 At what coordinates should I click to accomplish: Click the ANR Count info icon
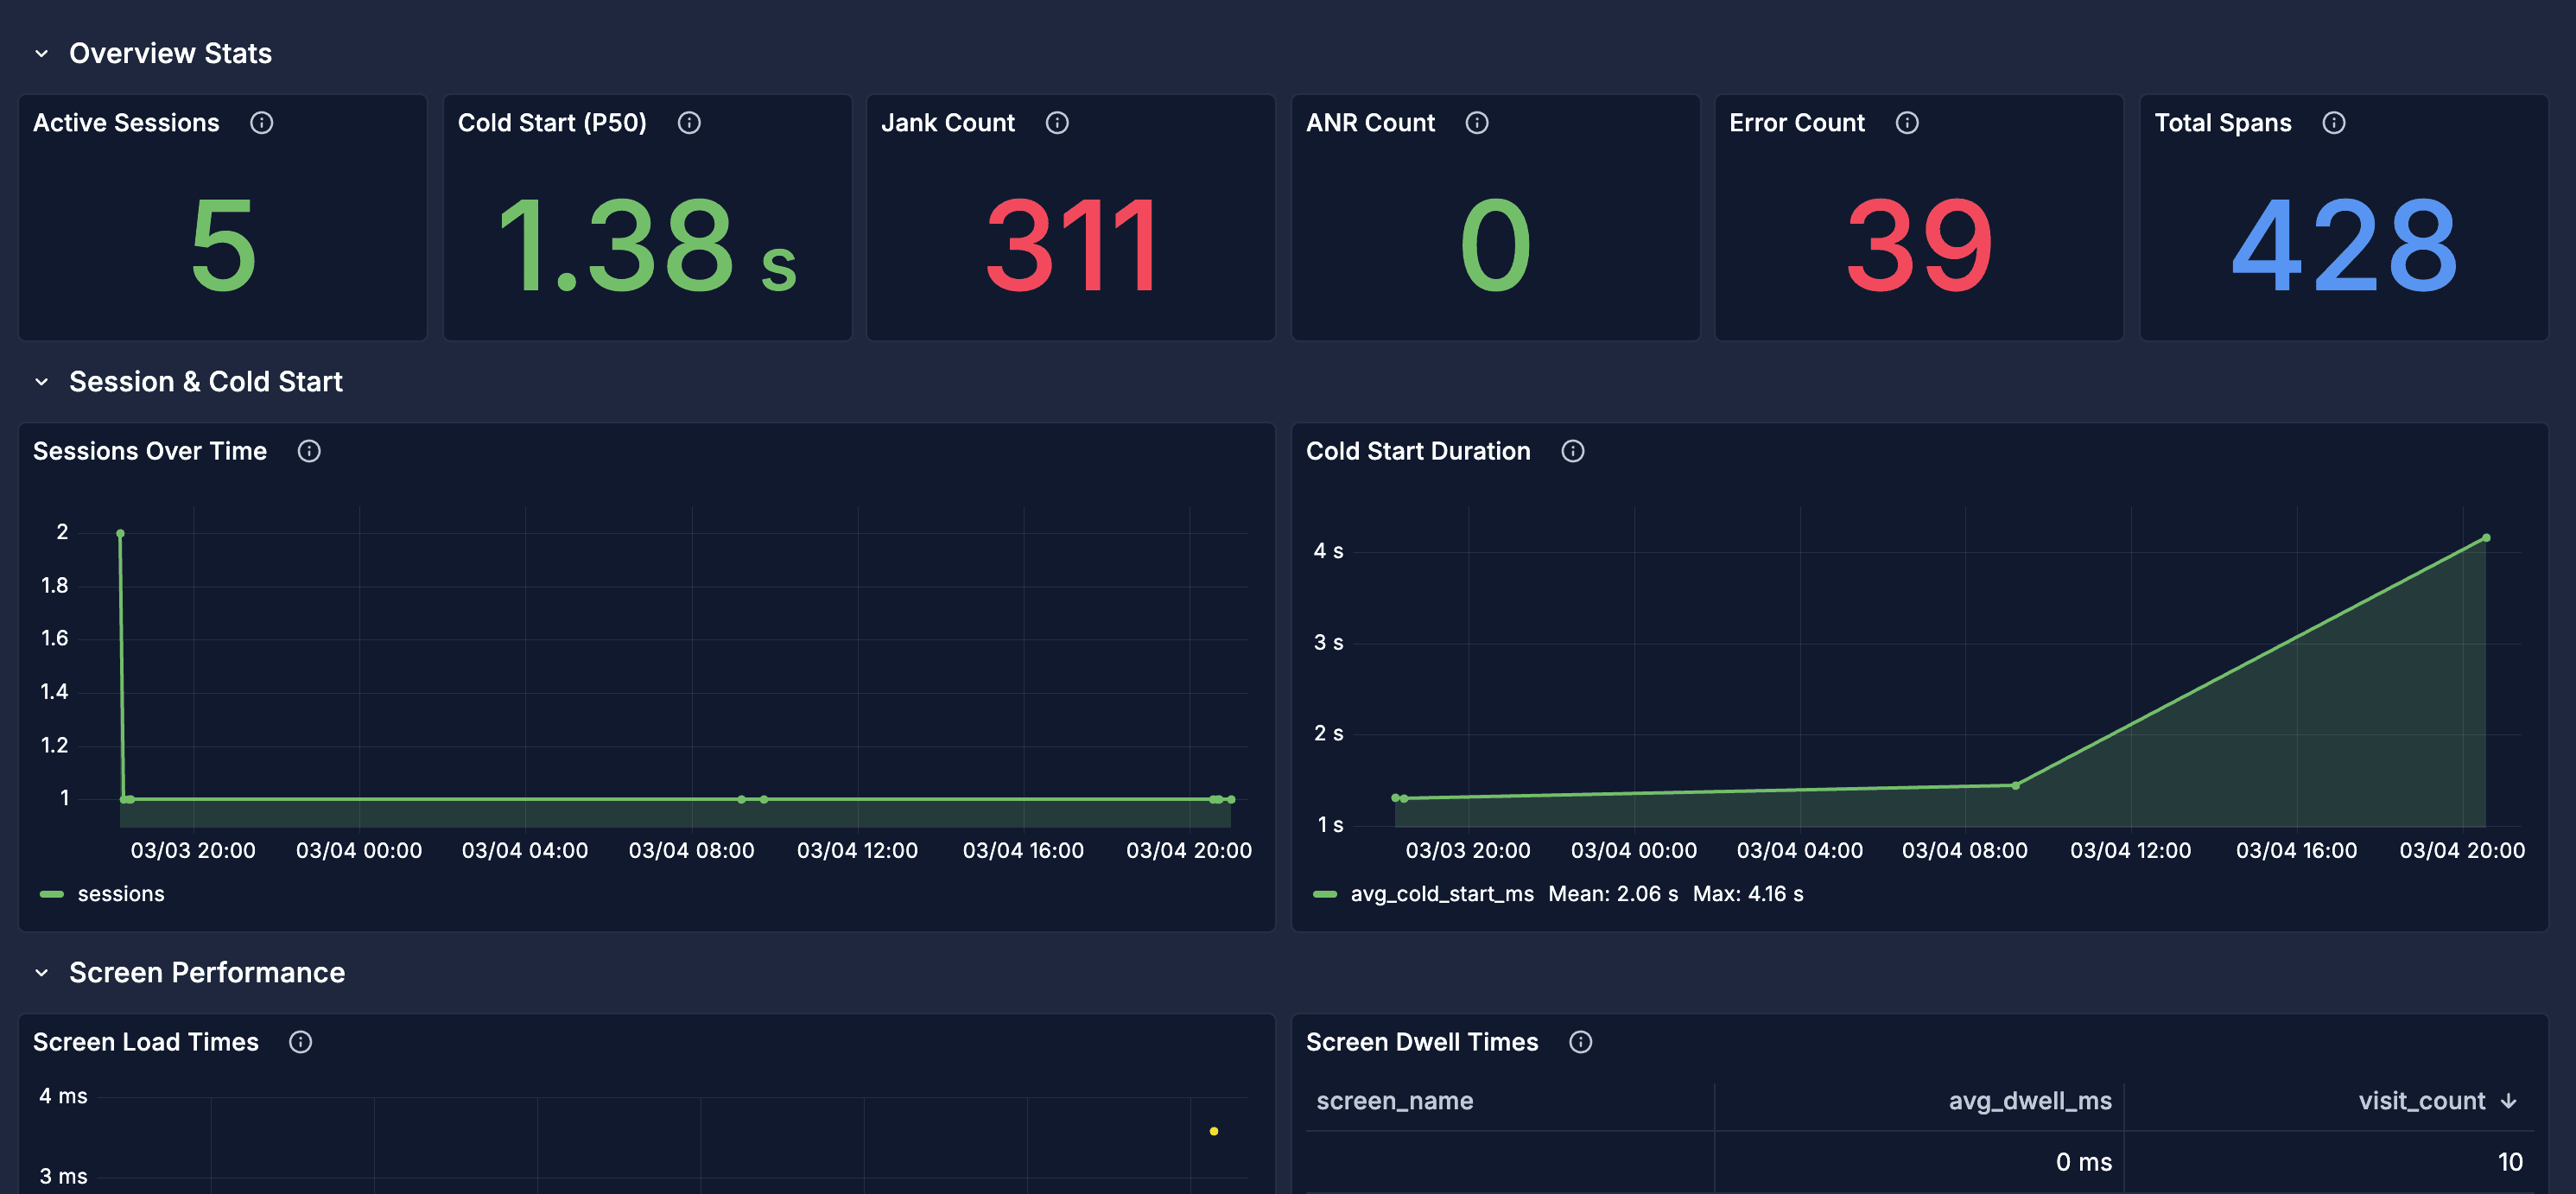pyautogui.click(x=1477, y=123)
